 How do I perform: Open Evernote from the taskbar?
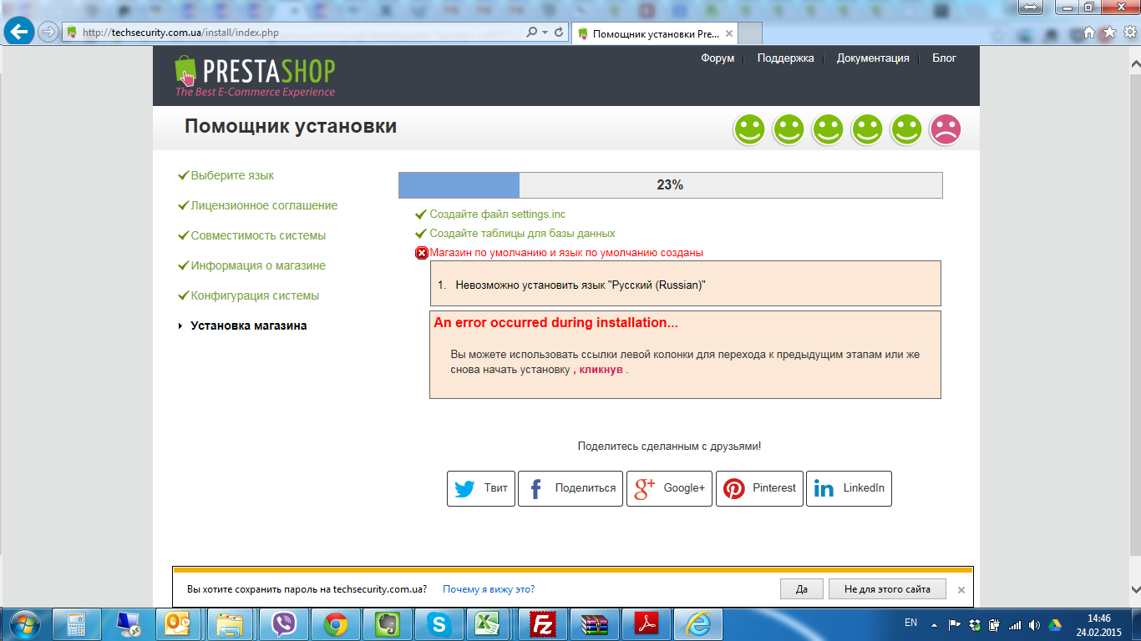coord(387,624)
